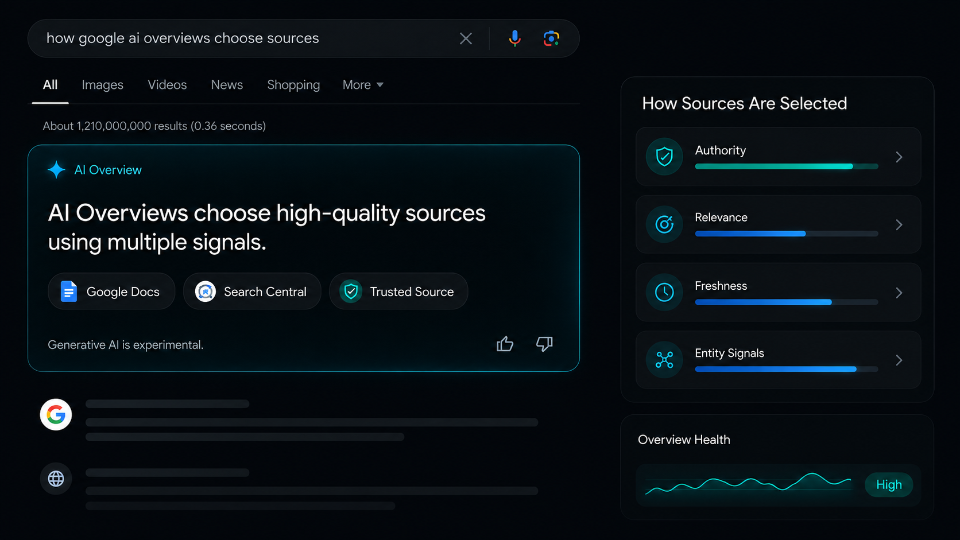Expand the Entity Signals row chevron

899,360
